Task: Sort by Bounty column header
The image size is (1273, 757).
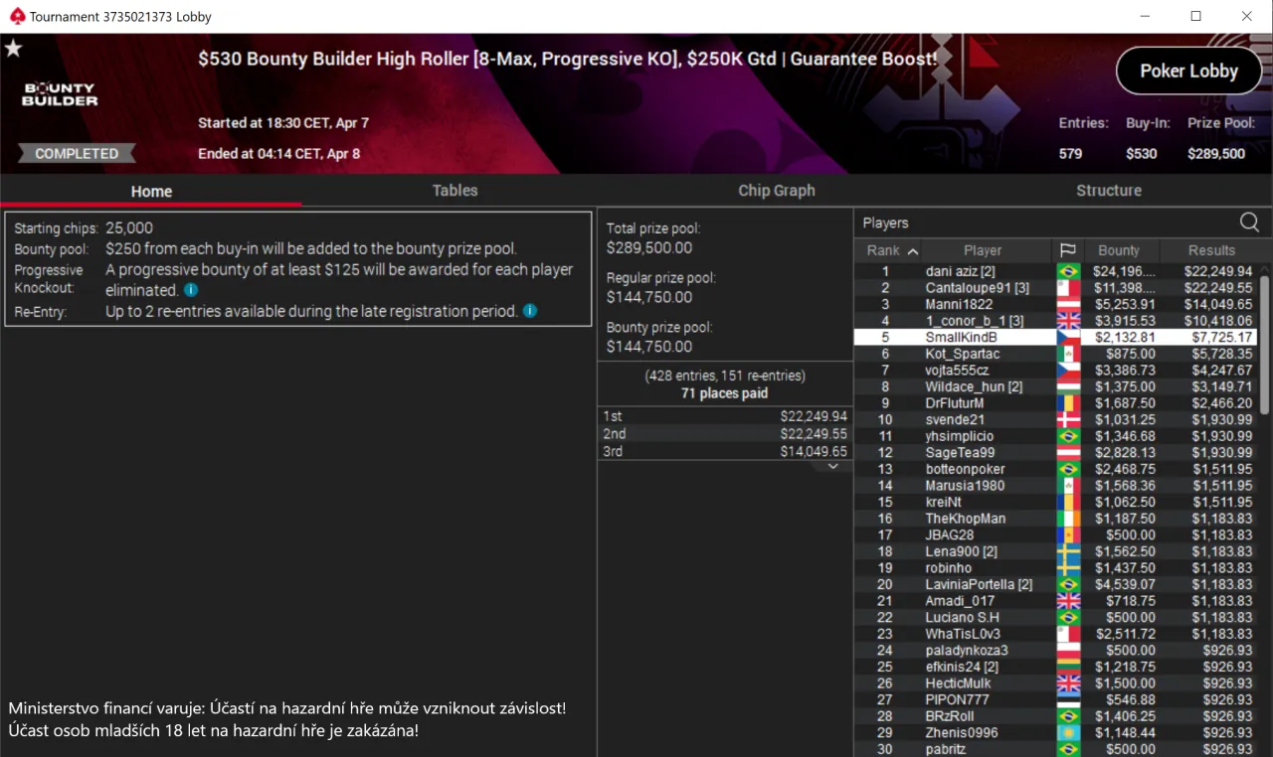Action: [x=1119, y=250]
